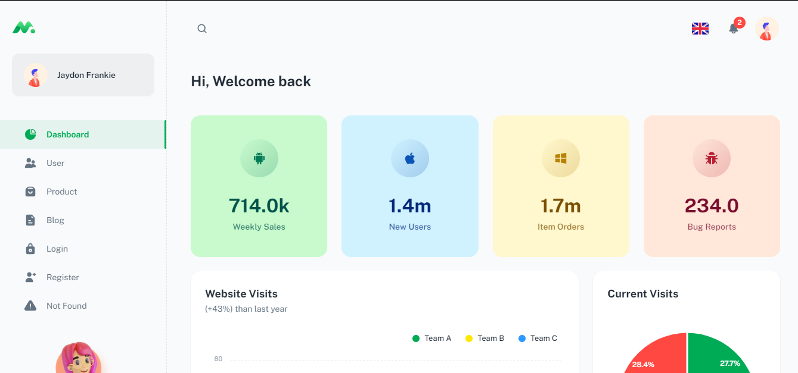Click the Bug Reports label

[x=712, y=227]
